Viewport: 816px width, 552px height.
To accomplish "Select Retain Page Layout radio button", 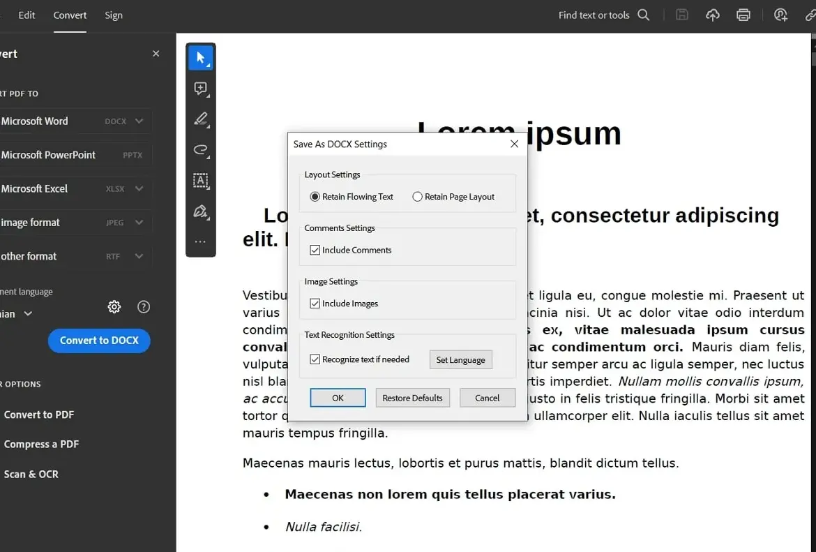I will point(418,197).
